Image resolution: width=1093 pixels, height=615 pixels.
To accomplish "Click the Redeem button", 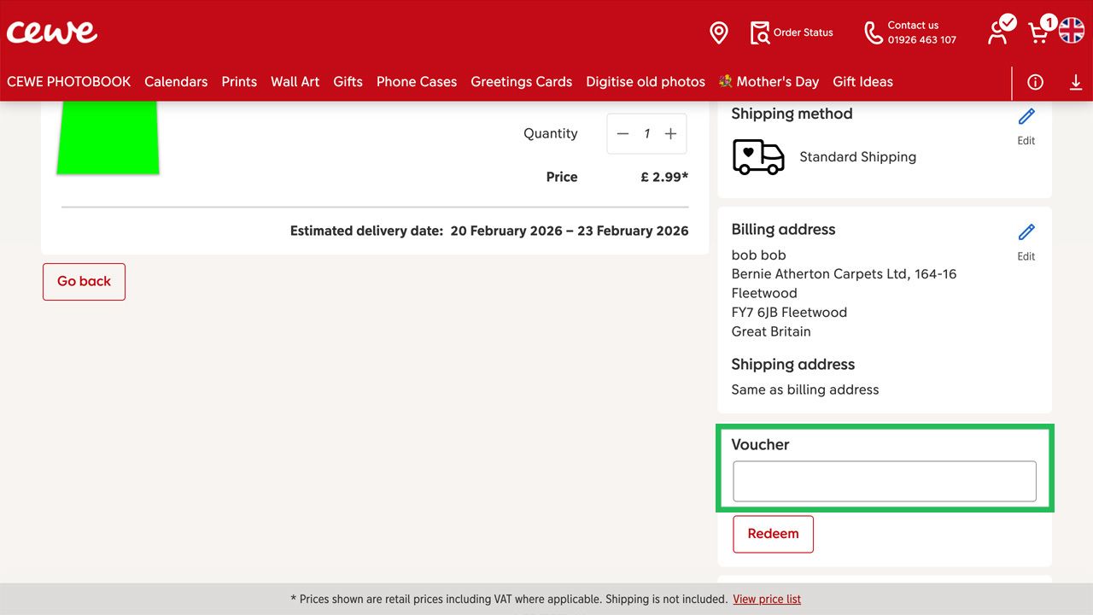I will 773,533.
